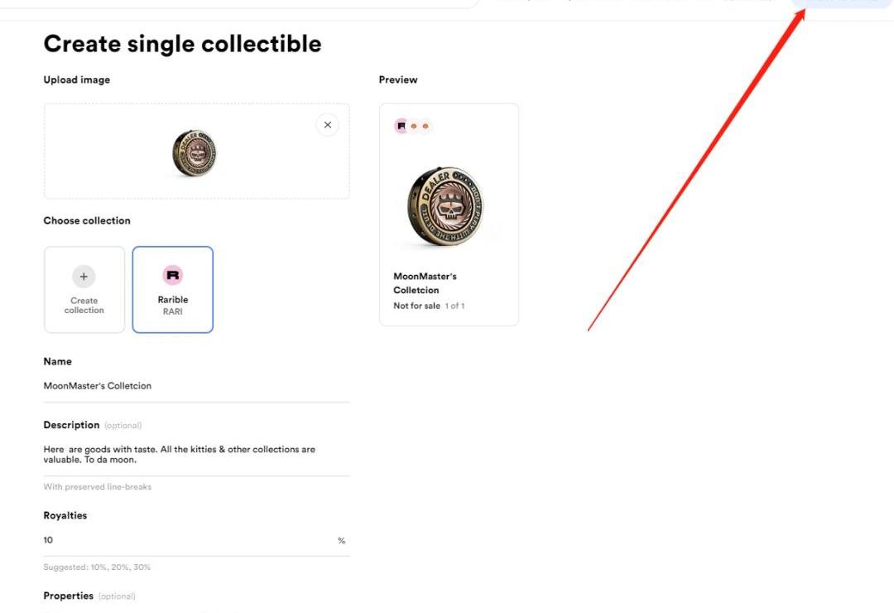894x613 pixels.
Task: Click the Preview section heading
Action: 398,80
